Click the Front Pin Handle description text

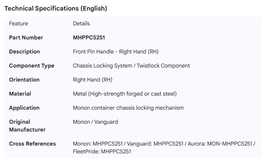[x=115, y=52]
